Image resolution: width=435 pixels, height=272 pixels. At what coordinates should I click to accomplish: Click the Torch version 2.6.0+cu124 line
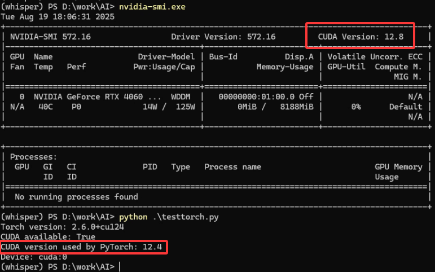click(x=62, y=227)
